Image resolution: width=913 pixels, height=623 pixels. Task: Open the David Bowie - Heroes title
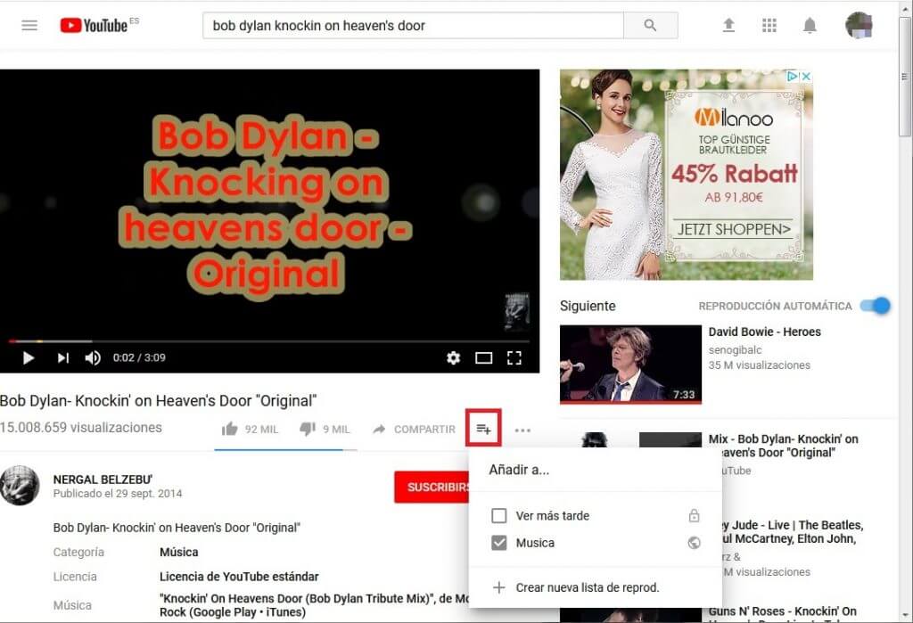point(764,332)
